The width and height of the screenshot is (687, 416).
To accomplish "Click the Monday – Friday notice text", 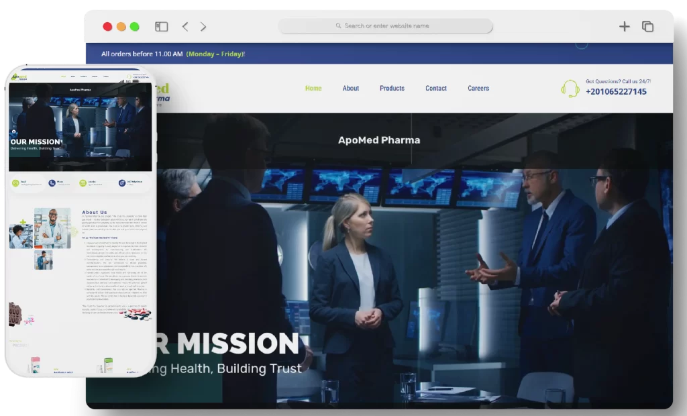I will [215, 54].
